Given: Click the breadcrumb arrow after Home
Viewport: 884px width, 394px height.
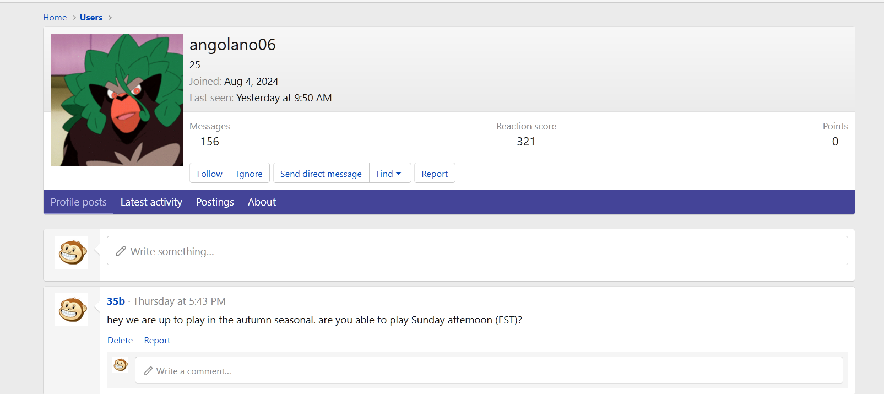Looking at the screenshot, I should tap(74, 18).
